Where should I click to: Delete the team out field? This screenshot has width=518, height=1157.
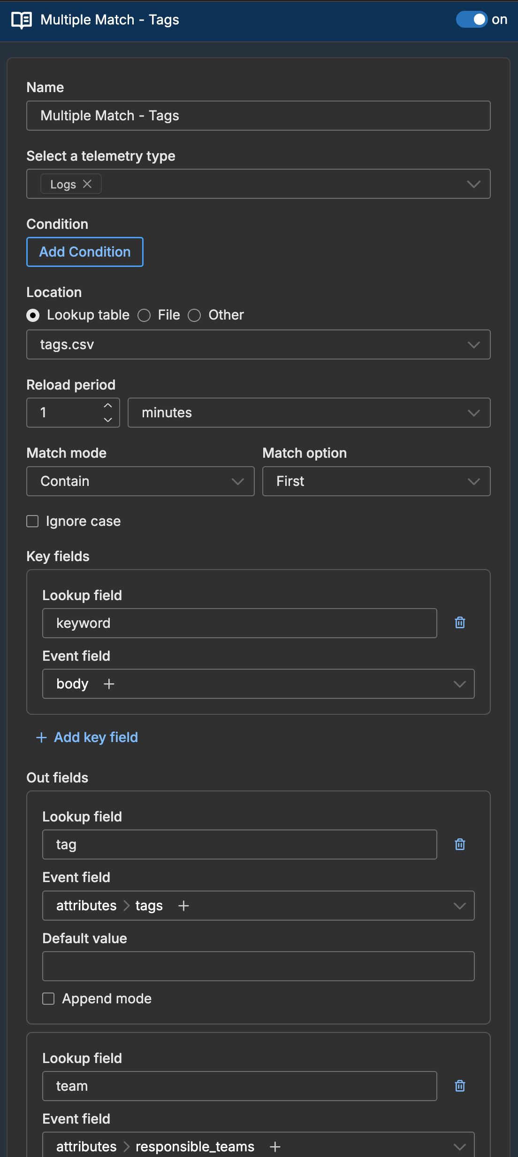460,1086
